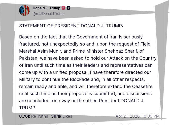Open Donald J. Trump's profile avatar
Viewport: 170px width, 125px height.
click(x=24, y=11)
